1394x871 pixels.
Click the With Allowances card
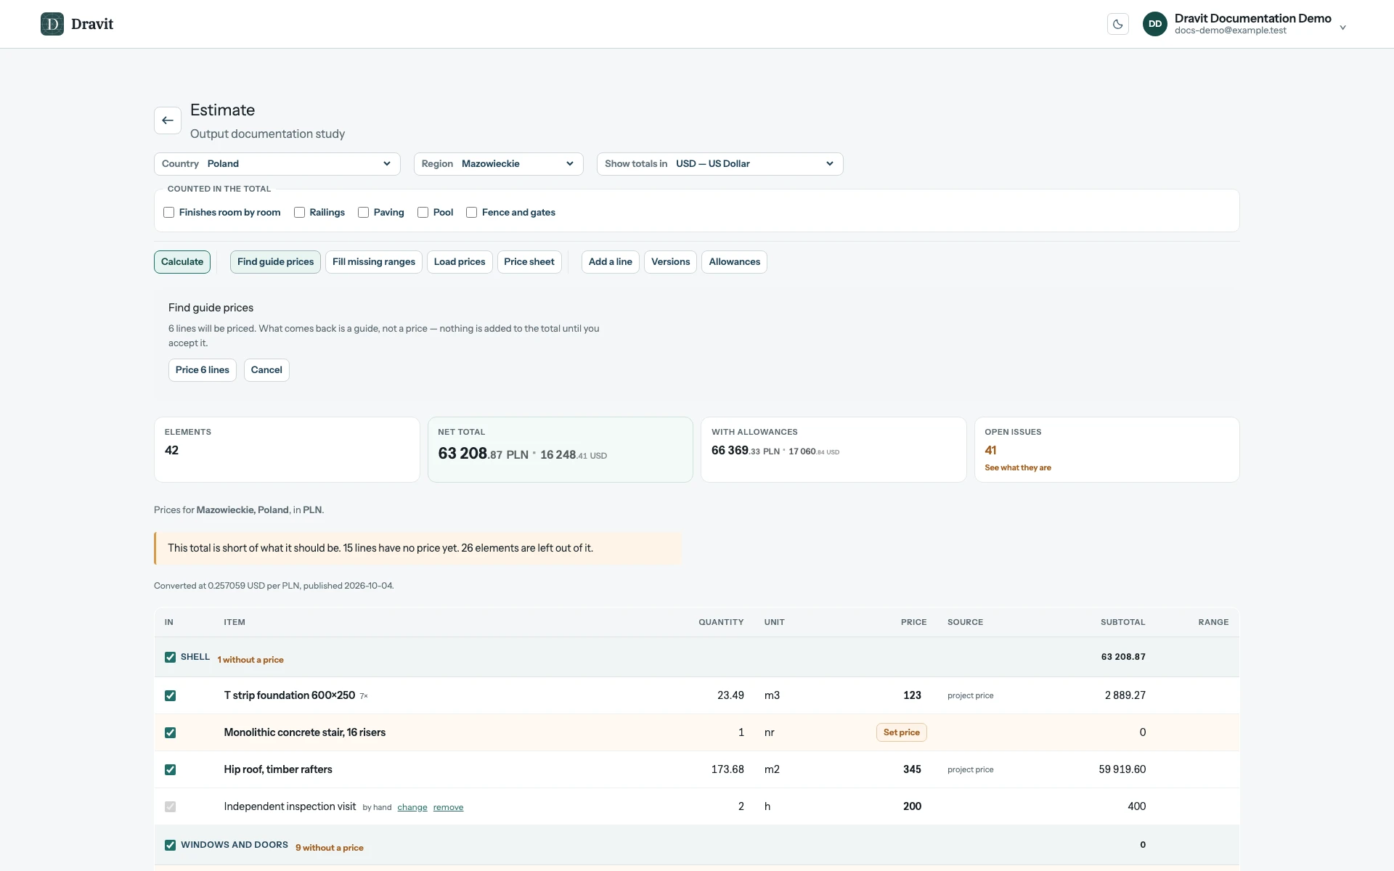tap(833, 450)
